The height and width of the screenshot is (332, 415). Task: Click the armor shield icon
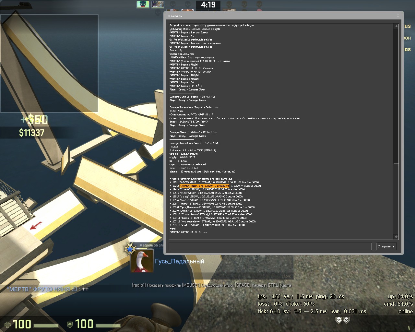coord(69,325)
